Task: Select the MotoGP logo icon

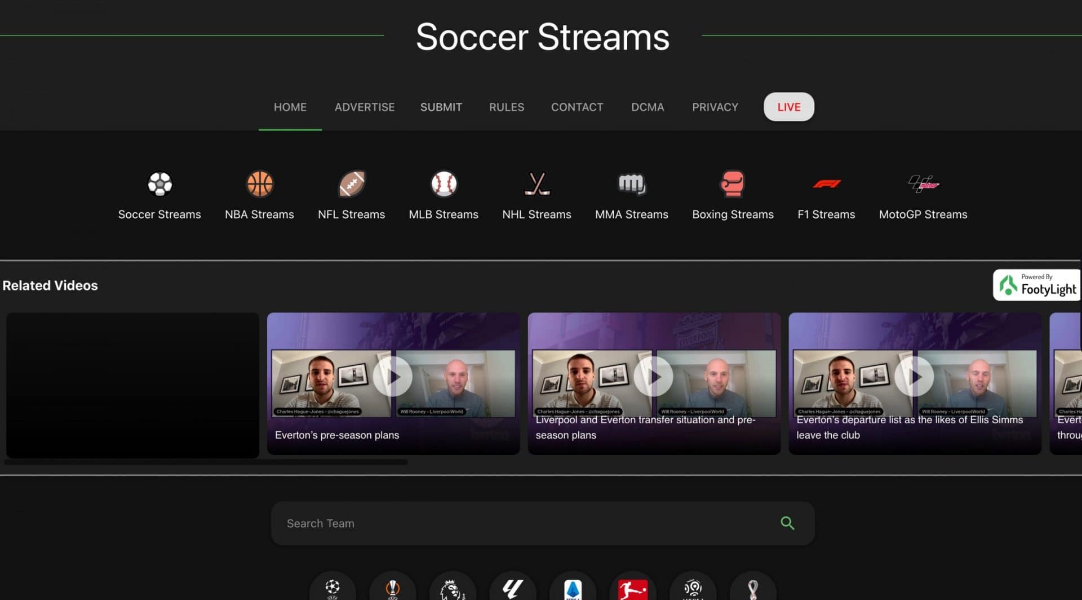Action: click(x=923, y=183)
